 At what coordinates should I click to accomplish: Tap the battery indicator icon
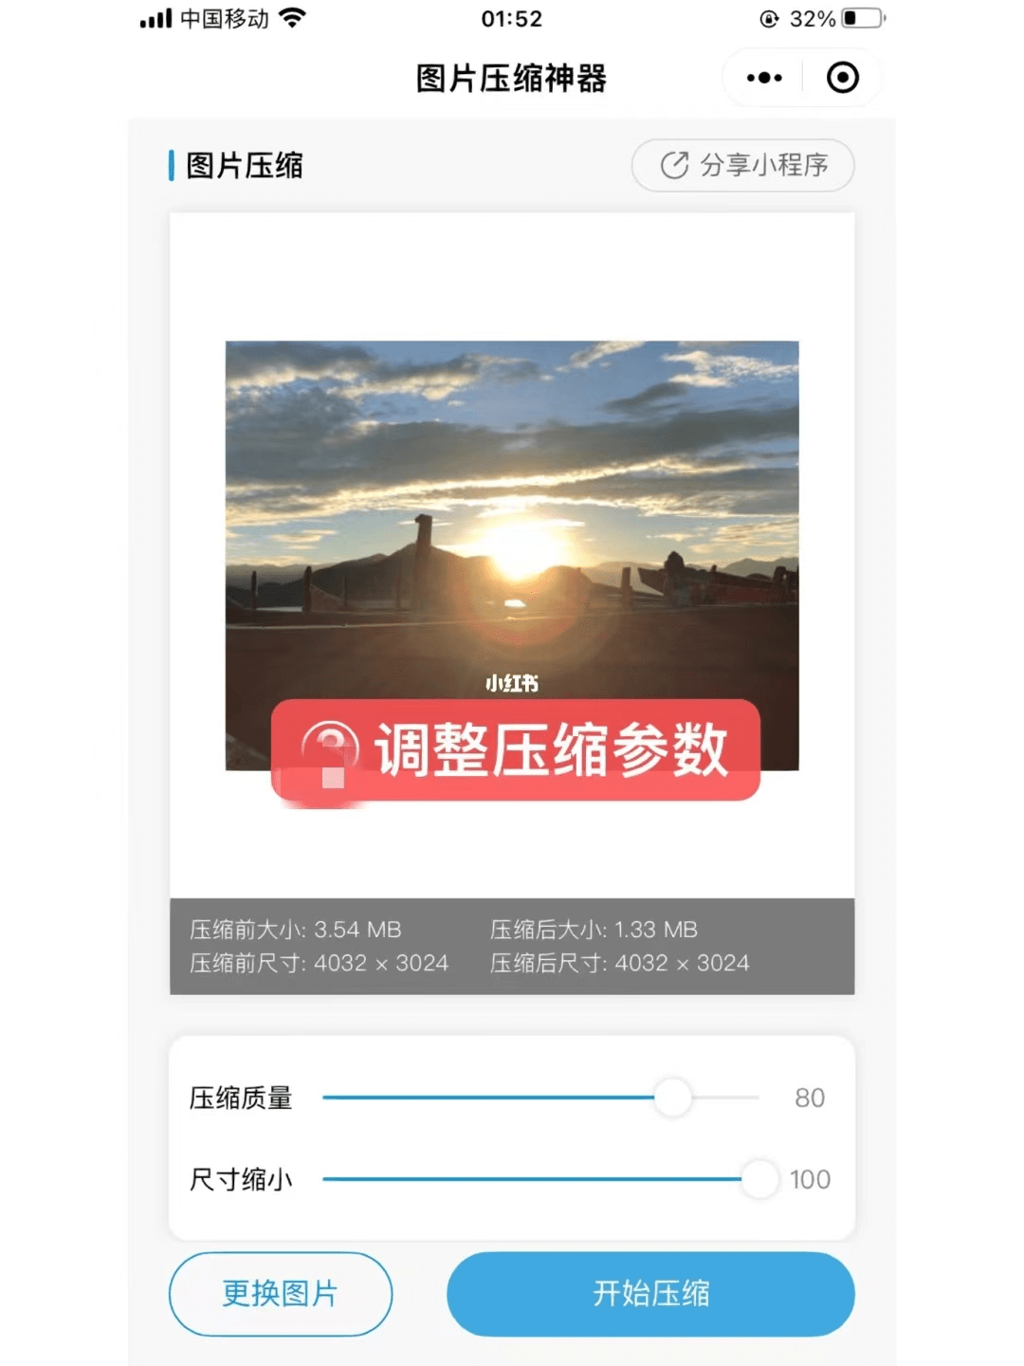(863, 18)
